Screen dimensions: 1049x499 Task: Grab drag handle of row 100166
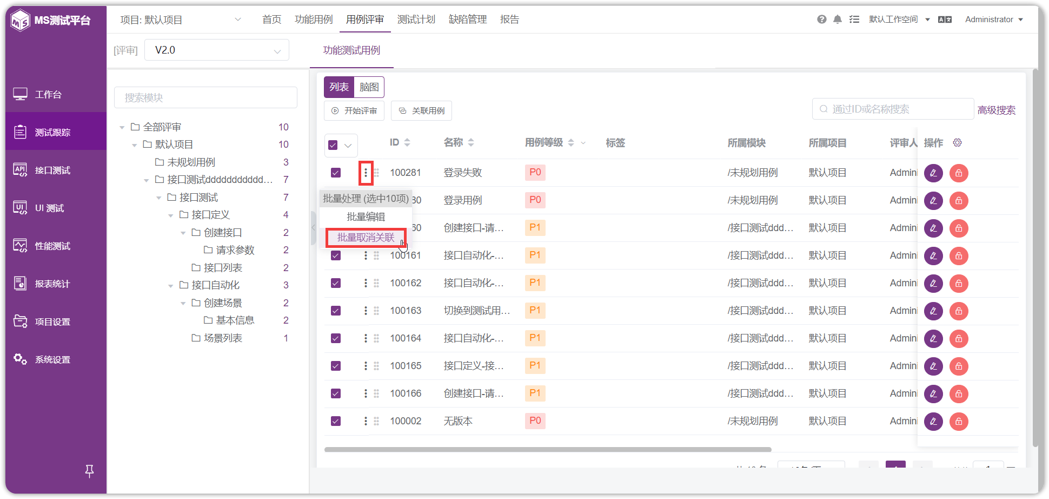click(x=376, y=393)
